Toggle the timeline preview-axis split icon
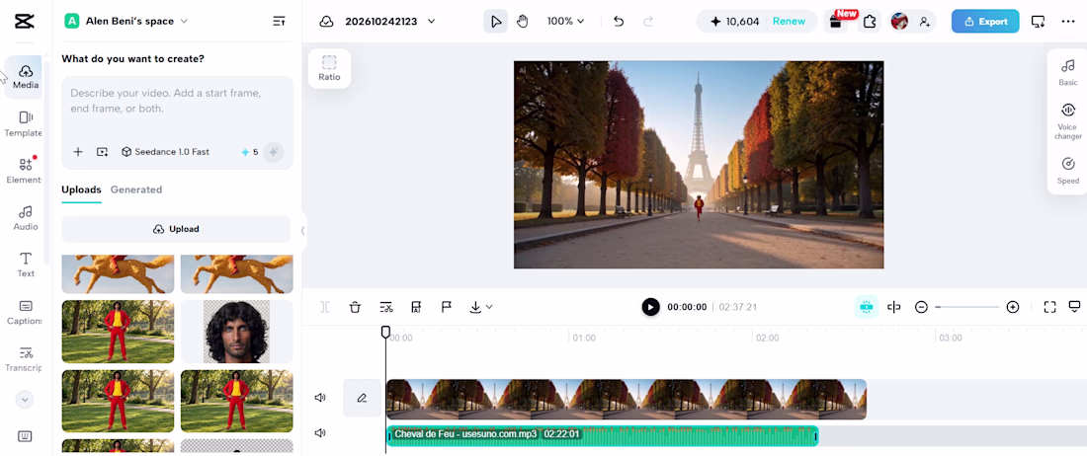The width and height of the screenshot is (1087, 456). click(x=894, y=307)
